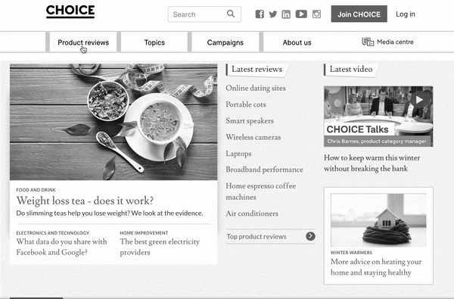Image resolution: width=454 pixels, height=299 pixels.
Task: Open 'The best green electricity providers' article
Action: coord(160,247)
